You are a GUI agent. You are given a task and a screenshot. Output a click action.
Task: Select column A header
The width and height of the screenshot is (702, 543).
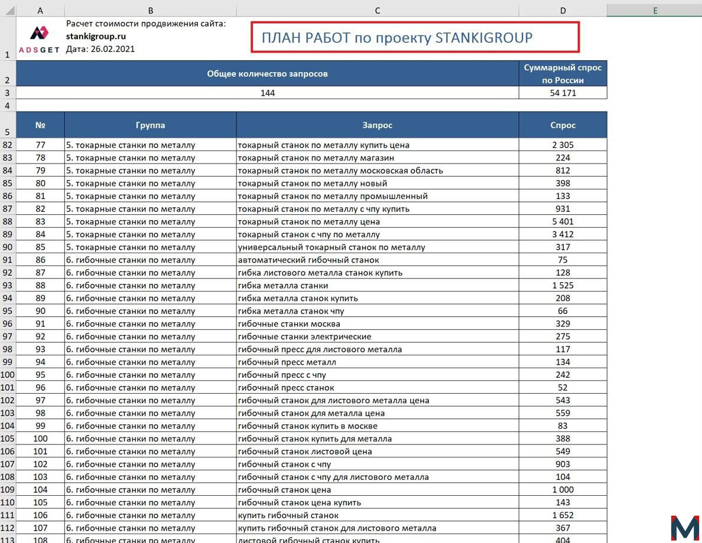point(40,10)
